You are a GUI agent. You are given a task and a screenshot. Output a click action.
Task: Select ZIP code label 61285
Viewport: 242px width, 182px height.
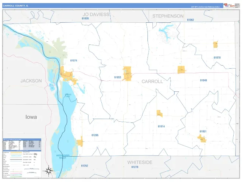pyautogui.click(x=95, y=135)
